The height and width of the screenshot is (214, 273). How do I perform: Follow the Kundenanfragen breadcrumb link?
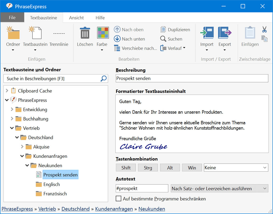[114, 209]
